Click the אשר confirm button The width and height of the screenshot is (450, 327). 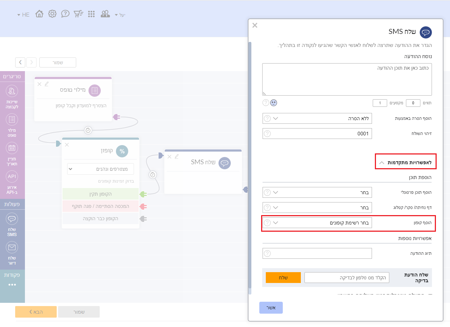point(271,308)
